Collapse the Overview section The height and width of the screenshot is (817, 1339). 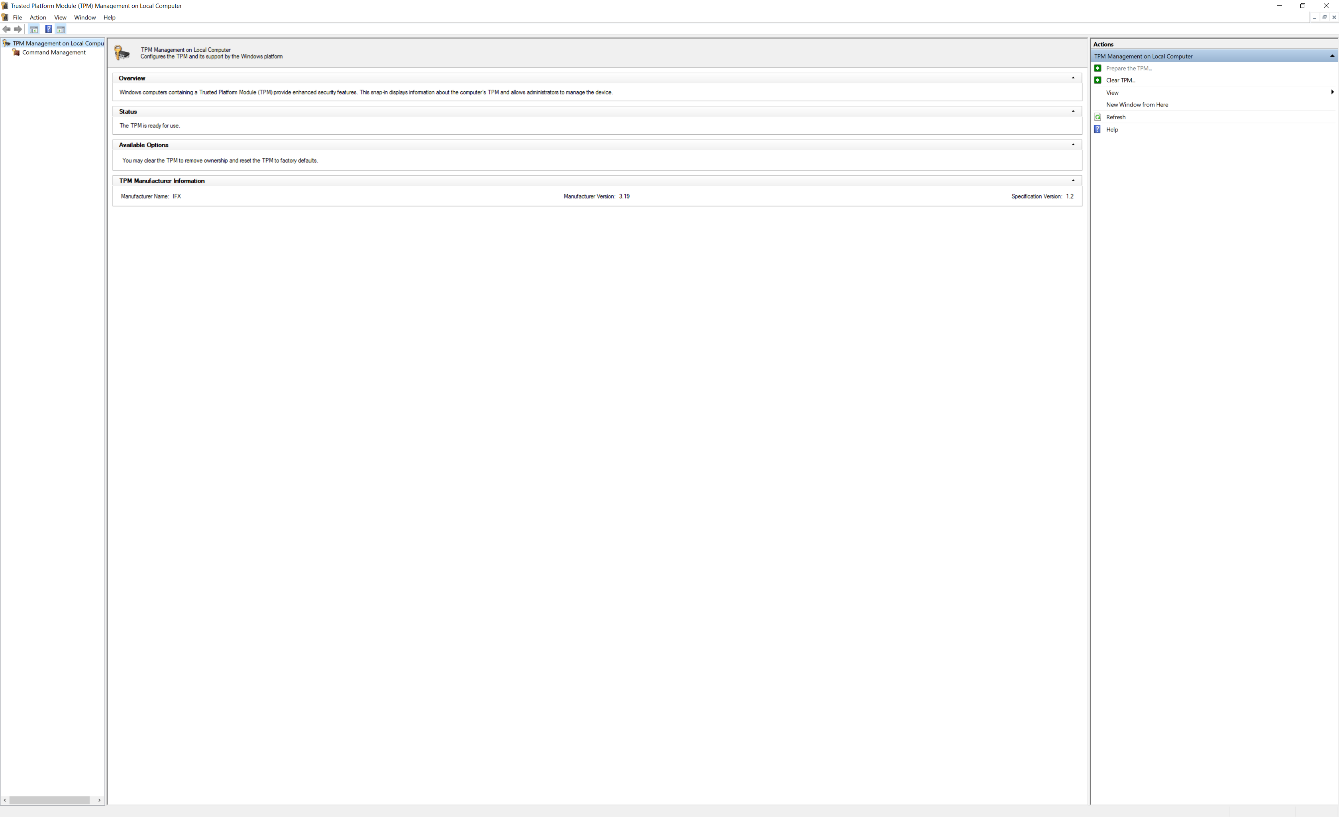click(x=1073, y=78)
